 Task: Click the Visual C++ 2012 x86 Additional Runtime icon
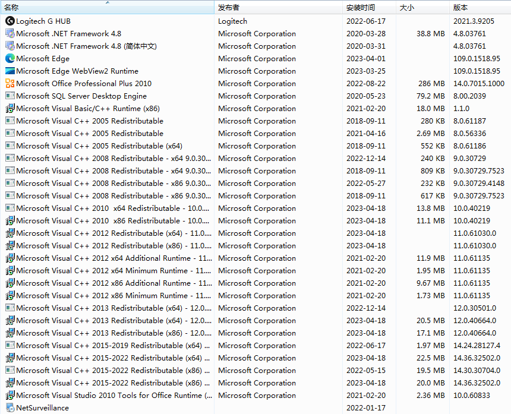pyautogui.click(x=10, y=283)
